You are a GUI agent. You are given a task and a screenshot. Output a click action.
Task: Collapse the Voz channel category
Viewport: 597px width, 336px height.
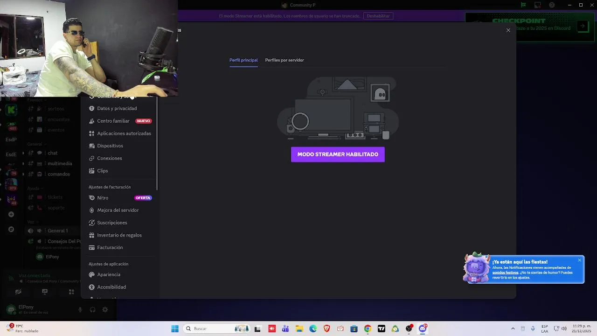coord(33,222)
